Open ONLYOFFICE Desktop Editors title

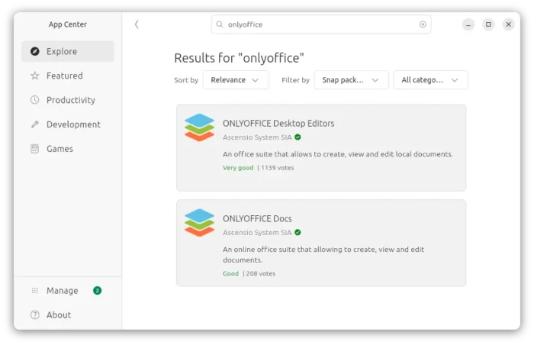pos(278,123)
